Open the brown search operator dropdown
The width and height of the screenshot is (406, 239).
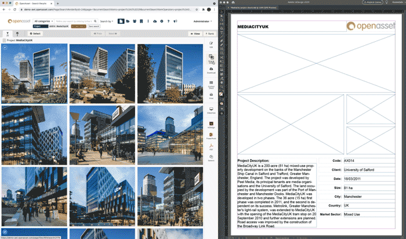click(79, 27)
